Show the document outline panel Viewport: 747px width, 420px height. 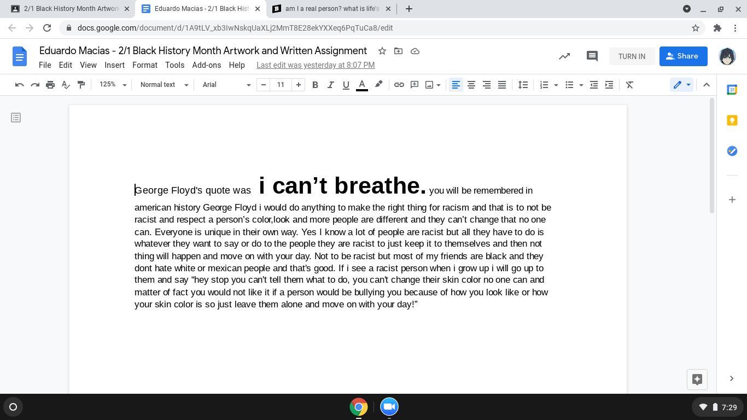[16, 118]
